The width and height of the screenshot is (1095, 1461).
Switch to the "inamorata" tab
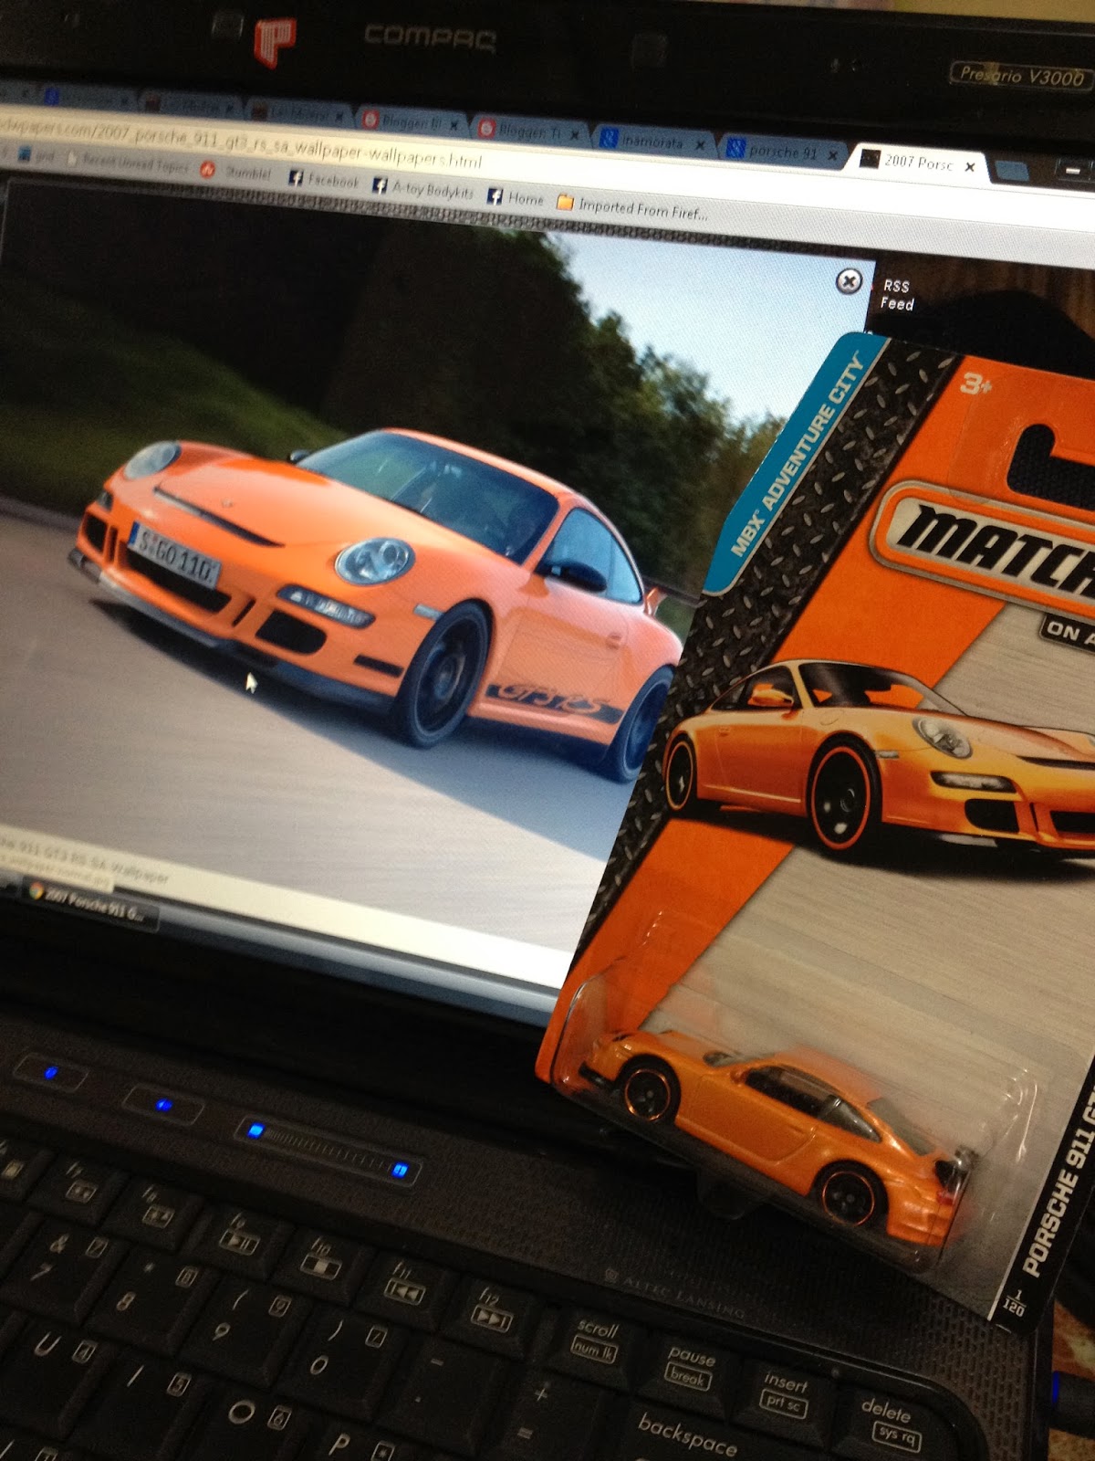(x=652, y=142)
